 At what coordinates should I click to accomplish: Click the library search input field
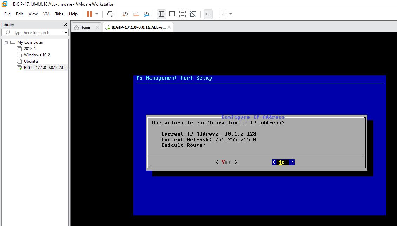35,33
